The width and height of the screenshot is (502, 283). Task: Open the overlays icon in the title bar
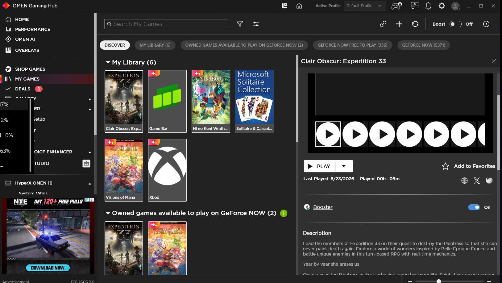pos(284,6)
